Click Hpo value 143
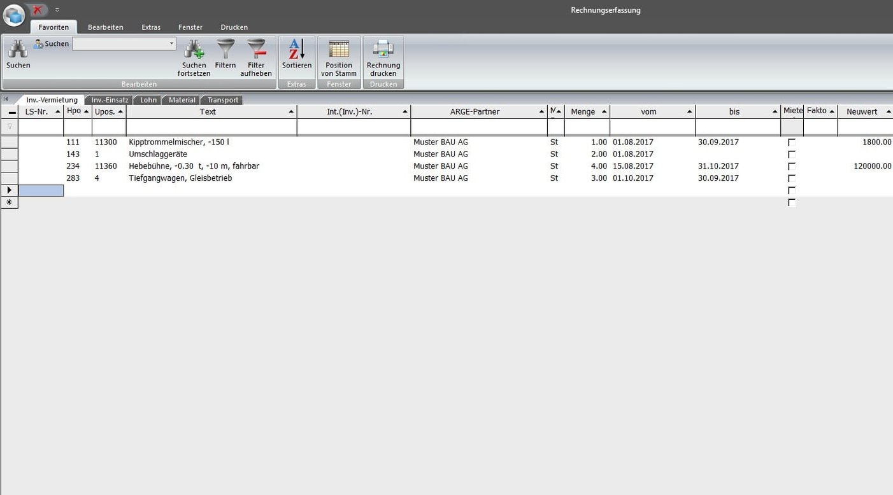893x495 pixels. click(73, 155)
